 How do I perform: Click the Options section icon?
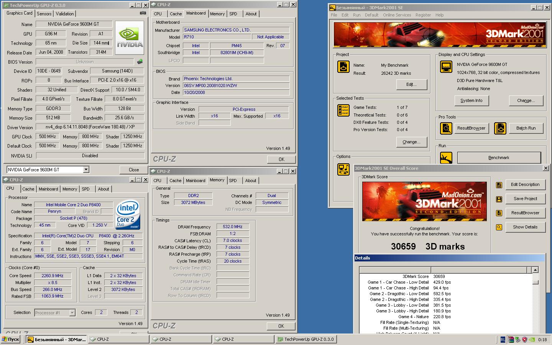click(343, 169)
